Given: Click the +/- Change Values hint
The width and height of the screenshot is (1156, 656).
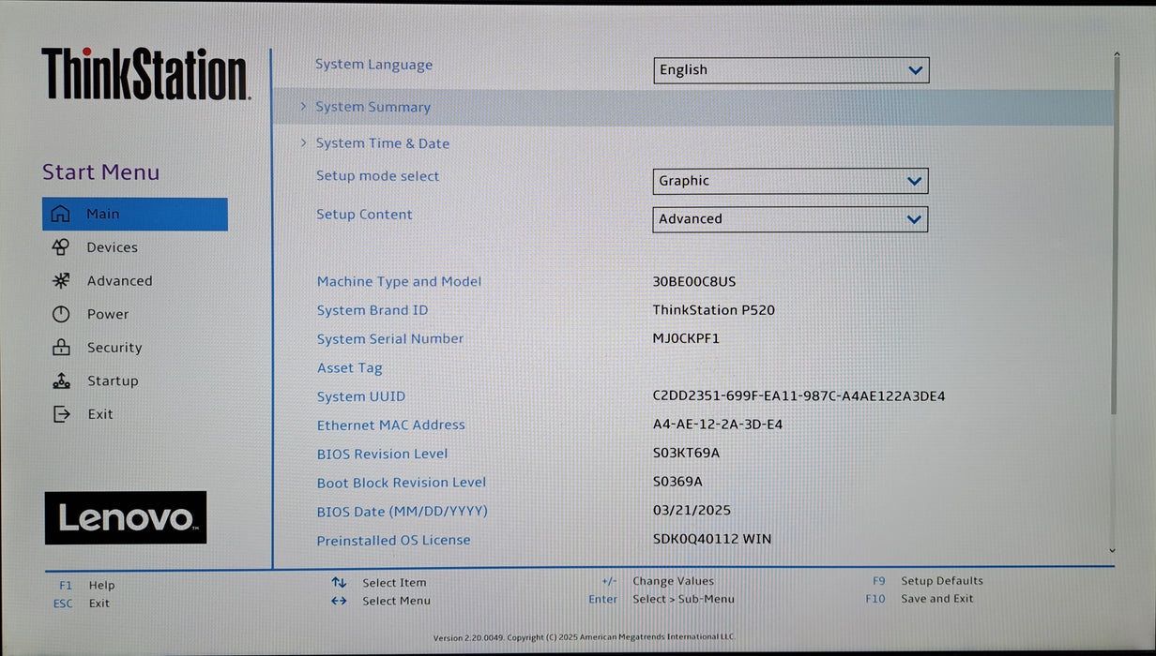Looking at the screenshot, I should tap(658, 581).
